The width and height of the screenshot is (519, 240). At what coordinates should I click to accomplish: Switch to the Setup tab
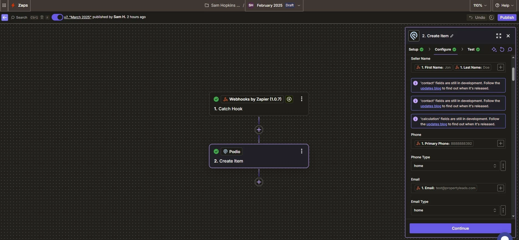click(416, 49)
